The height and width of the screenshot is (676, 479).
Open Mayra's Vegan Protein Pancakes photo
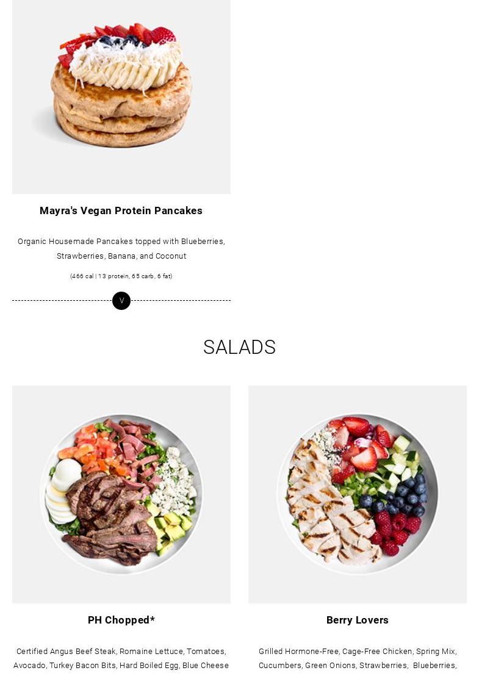(x=121, y=96)
